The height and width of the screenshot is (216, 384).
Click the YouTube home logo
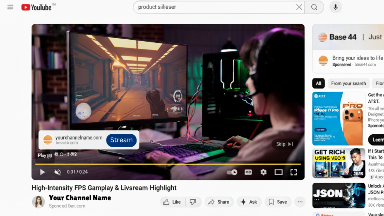pyautogui.click(x=36, y=7)
